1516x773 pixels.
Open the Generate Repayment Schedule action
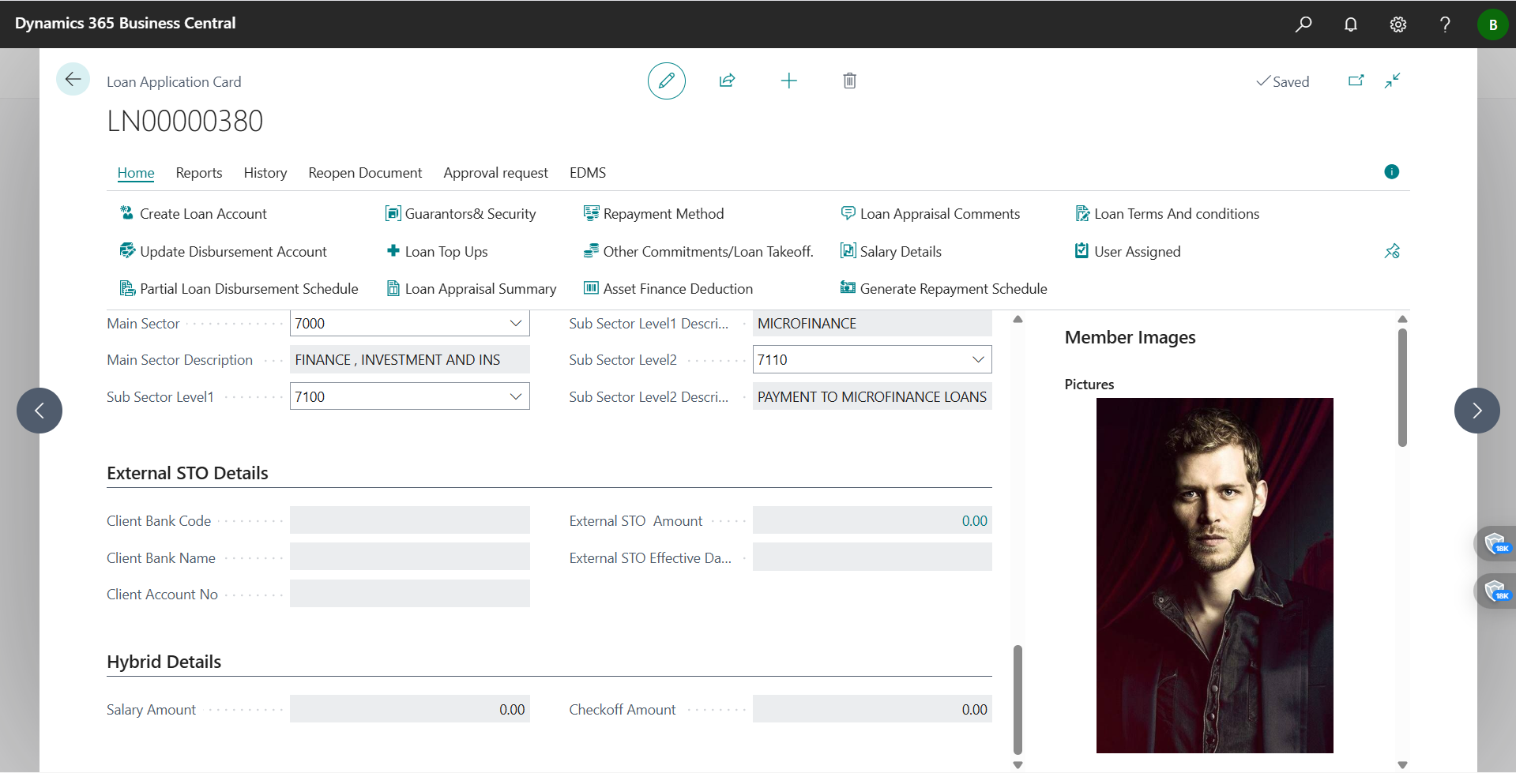pyautogui.click(x=954, y=288)
